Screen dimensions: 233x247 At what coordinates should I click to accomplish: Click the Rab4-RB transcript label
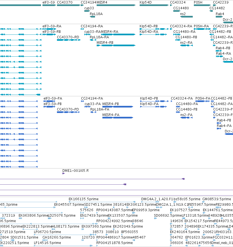[x=223, y=48]
